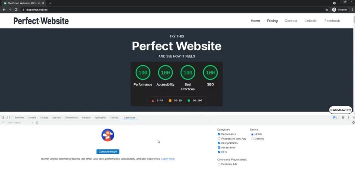Open the Linkedin nav link
This screenshot has height=192, width=355.
311,21
